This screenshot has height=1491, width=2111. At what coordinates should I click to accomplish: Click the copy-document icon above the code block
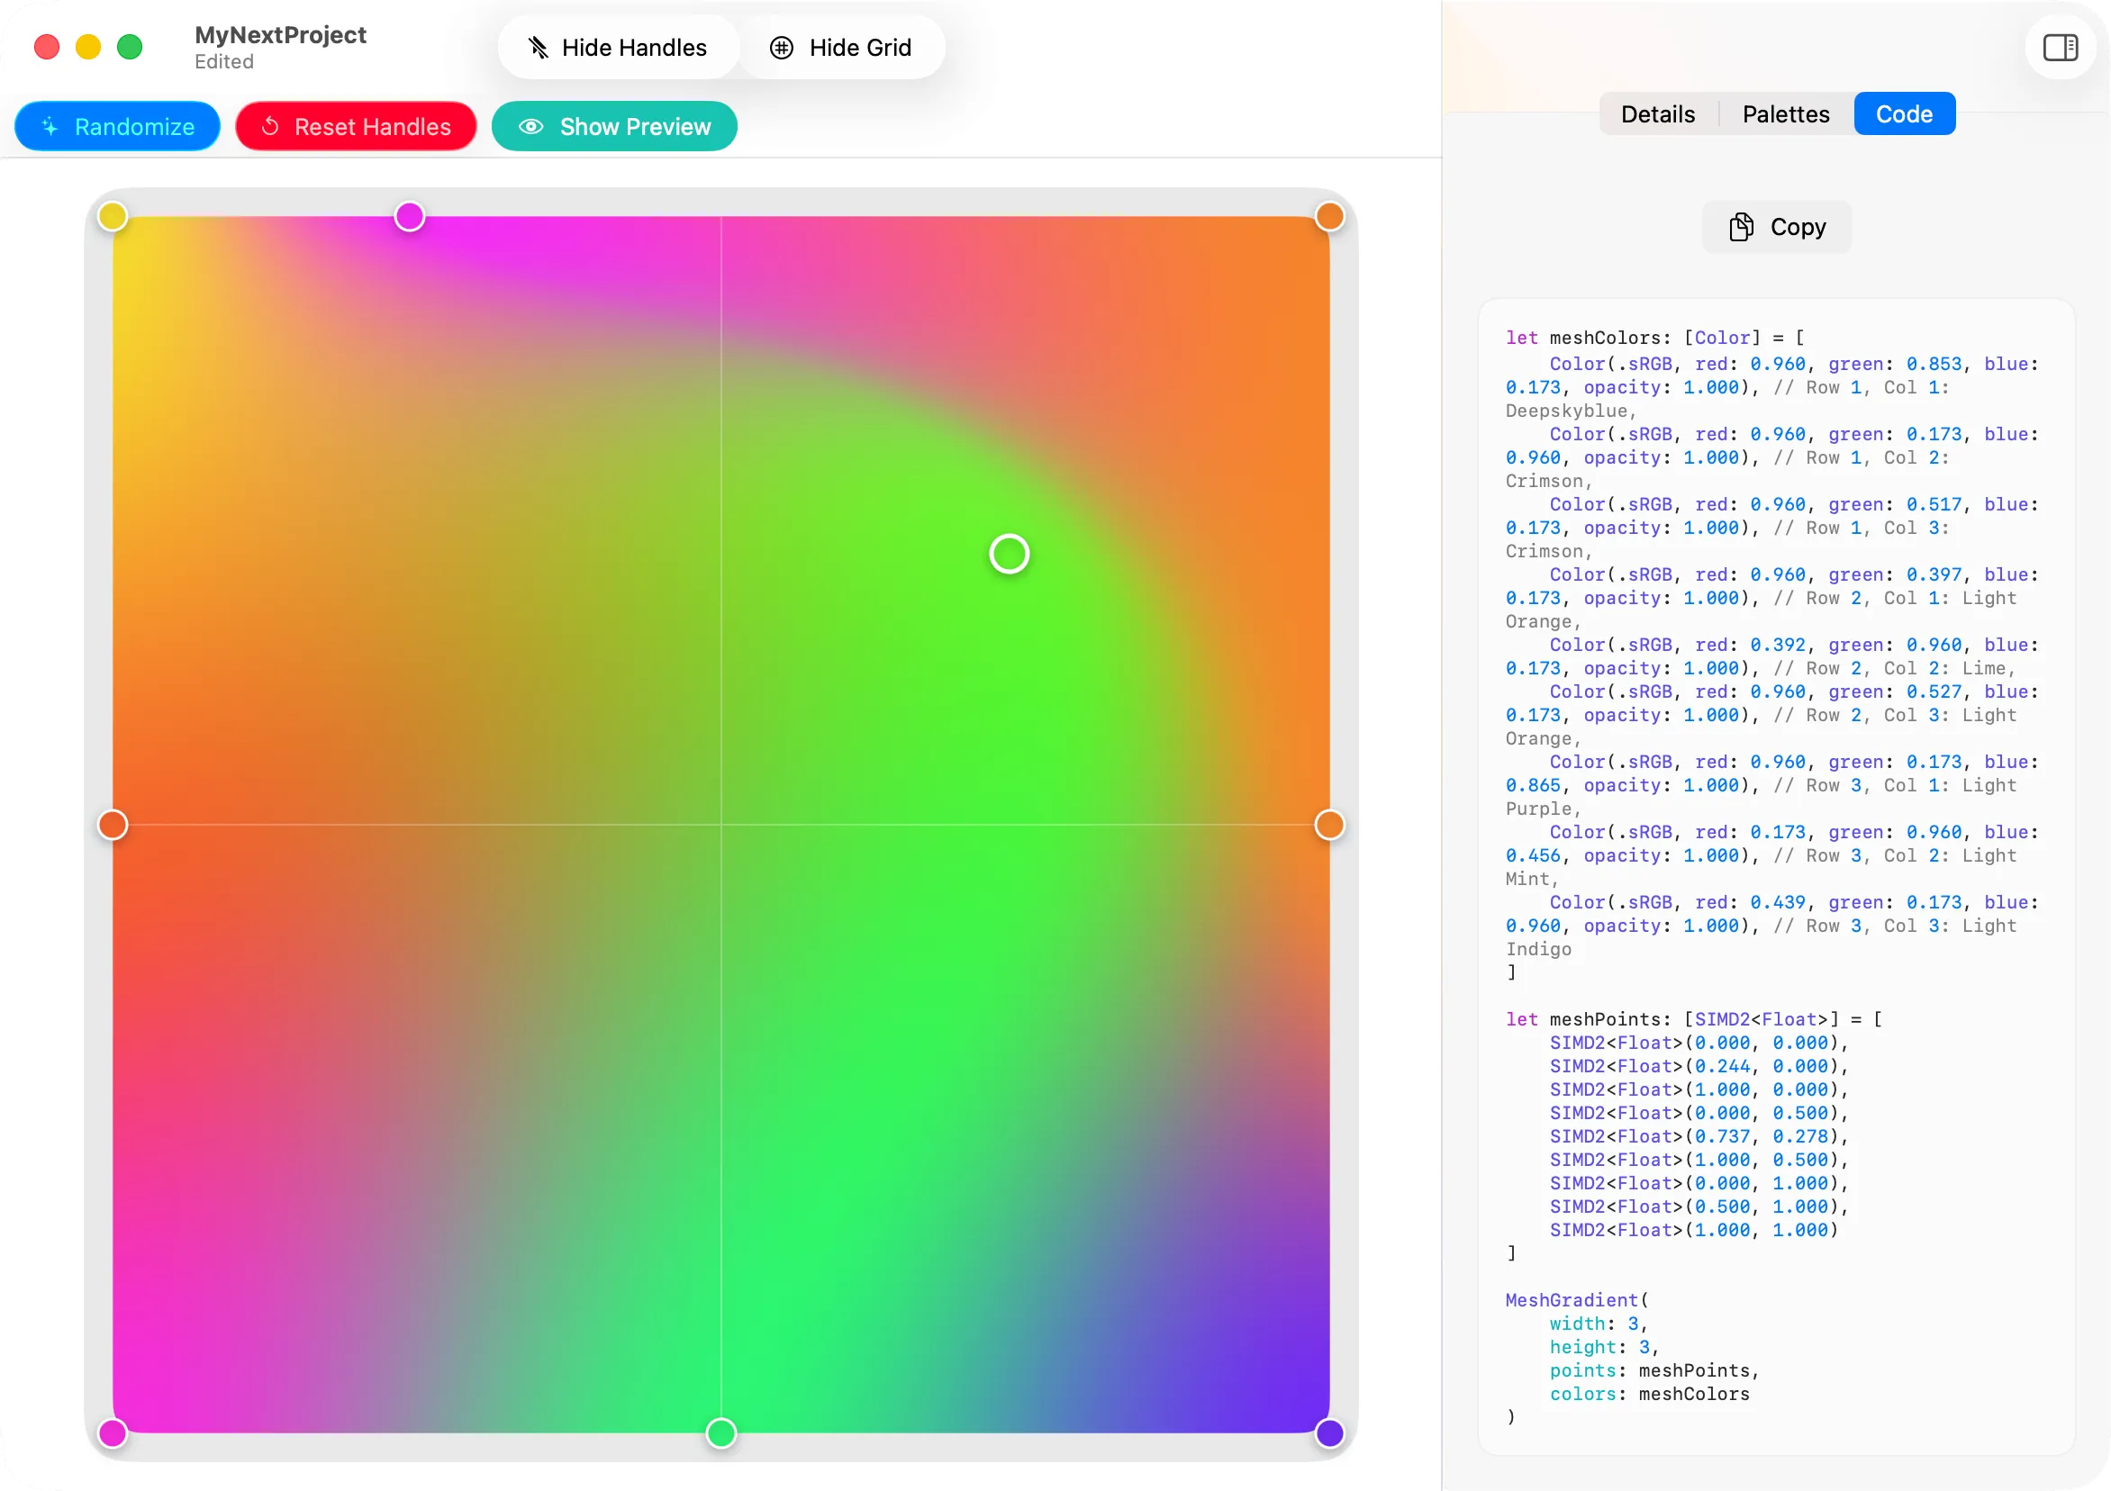(x=1741, y=226)
